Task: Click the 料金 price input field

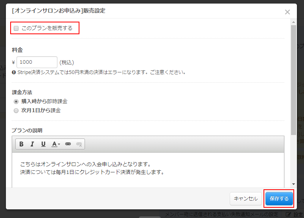Action: pyautogui.click(x=37, y=62)
